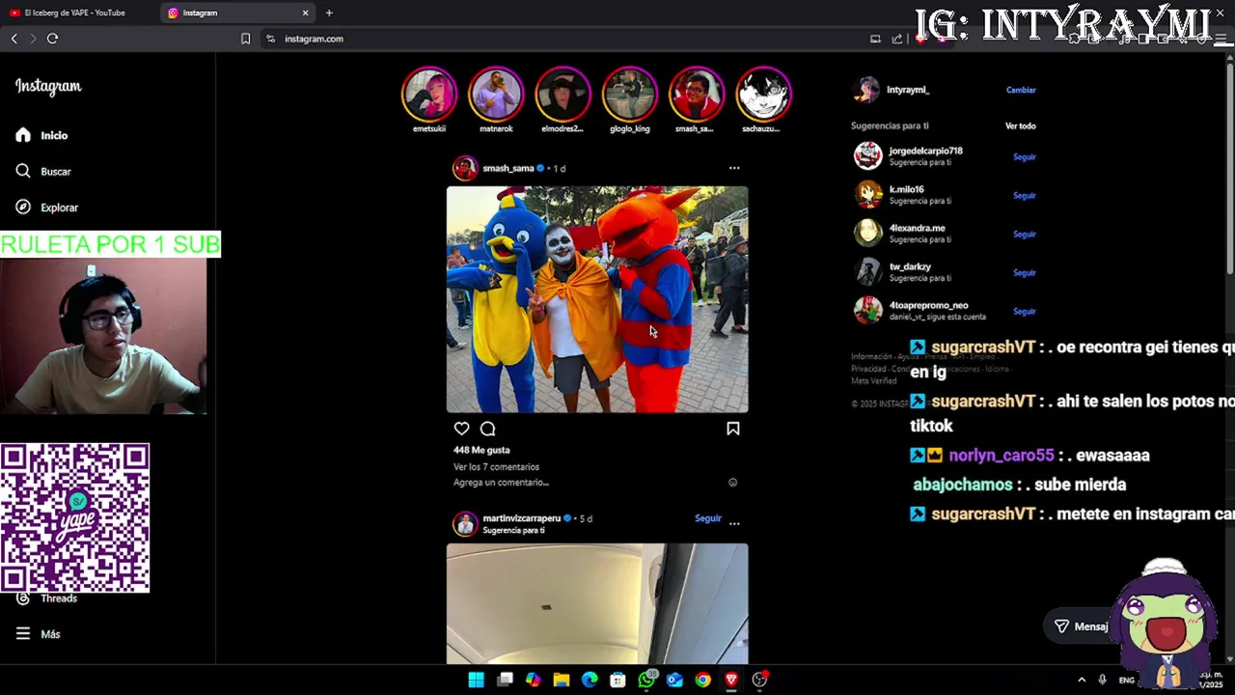Open emoji picker in comment box
The height and width of the screenshot is (695, 1235).
pyautogui.click(x=732, y=483)
